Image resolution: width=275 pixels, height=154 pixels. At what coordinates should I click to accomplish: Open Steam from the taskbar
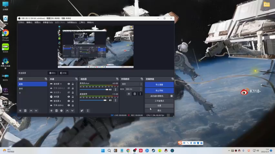point(153,151)
